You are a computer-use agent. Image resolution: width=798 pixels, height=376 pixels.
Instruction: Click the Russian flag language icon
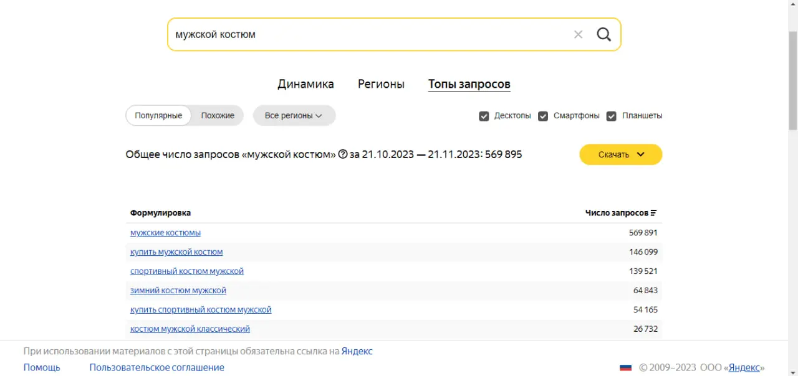point(625,367)
